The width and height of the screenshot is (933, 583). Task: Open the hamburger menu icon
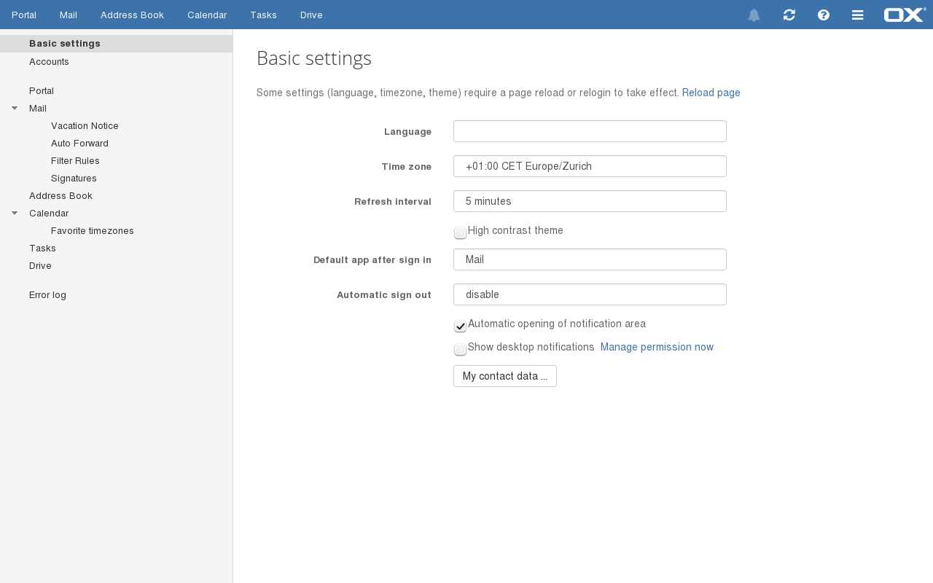click(x=858, y=15)
